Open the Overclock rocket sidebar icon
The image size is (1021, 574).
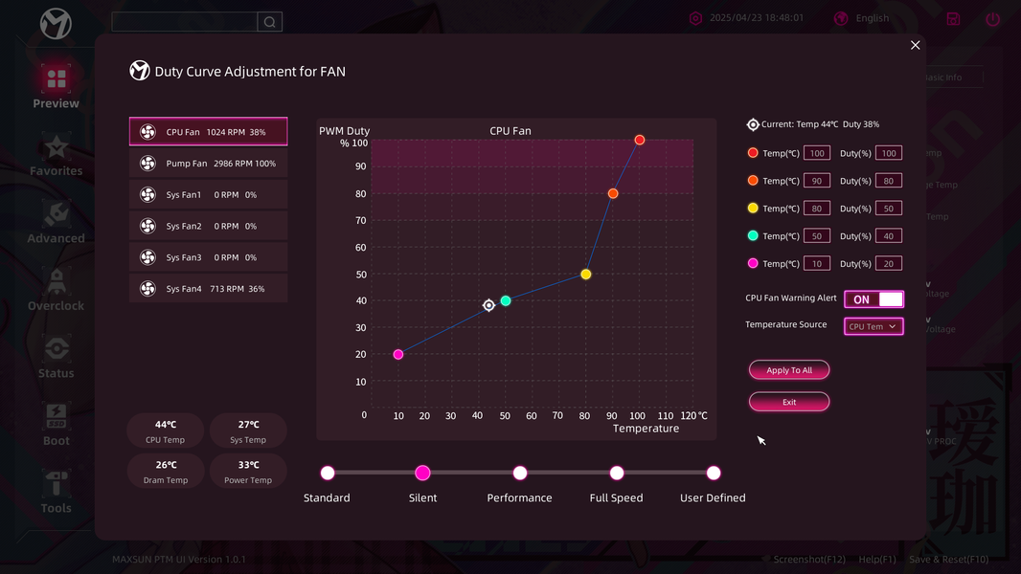click(56, 281)
